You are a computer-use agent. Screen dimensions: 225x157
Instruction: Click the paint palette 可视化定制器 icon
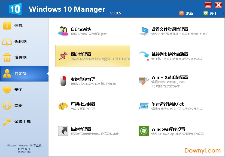(x=63, y=106)
